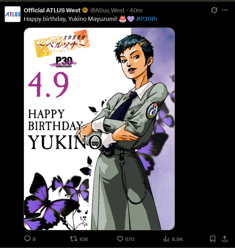Click the repost arrows icon

[x=73, y=239]
